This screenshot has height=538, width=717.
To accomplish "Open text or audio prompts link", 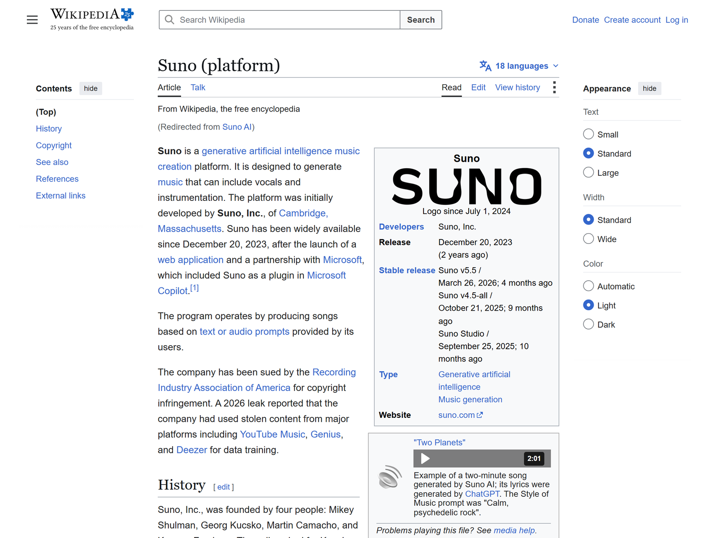I will [x=245, y=331].
